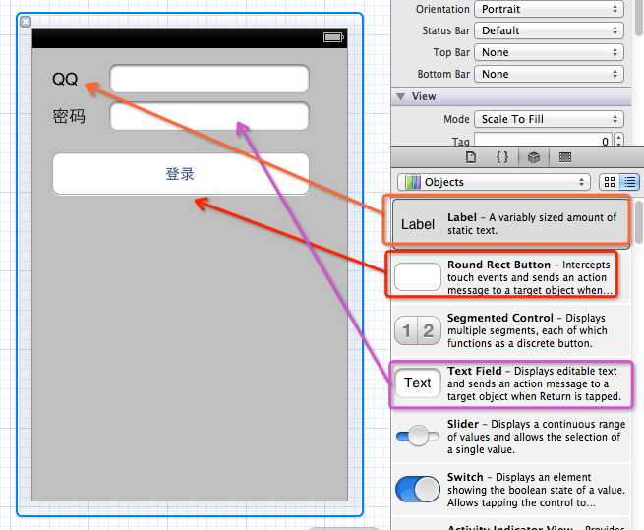Open the Orientation dropdown set to Portrait
644x530 pixels.
549,9
